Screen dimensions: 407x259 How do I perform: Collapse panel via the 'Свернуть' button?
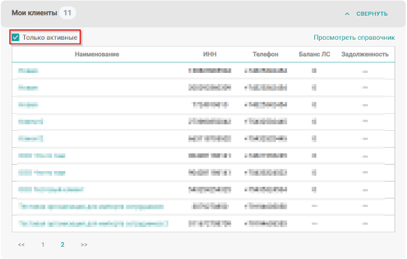point(367,14)
